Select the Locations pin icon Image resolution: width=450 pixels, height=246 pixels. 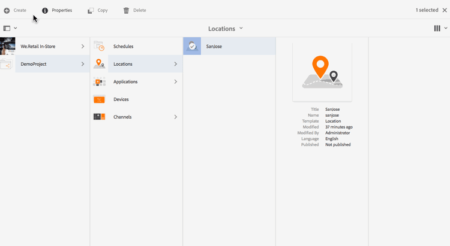point(99,63)
